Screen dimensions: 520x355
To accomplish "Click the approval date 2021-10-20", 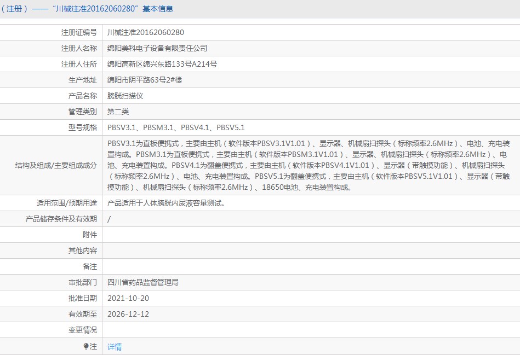I will pyautogui.click(x=128, y=298).
